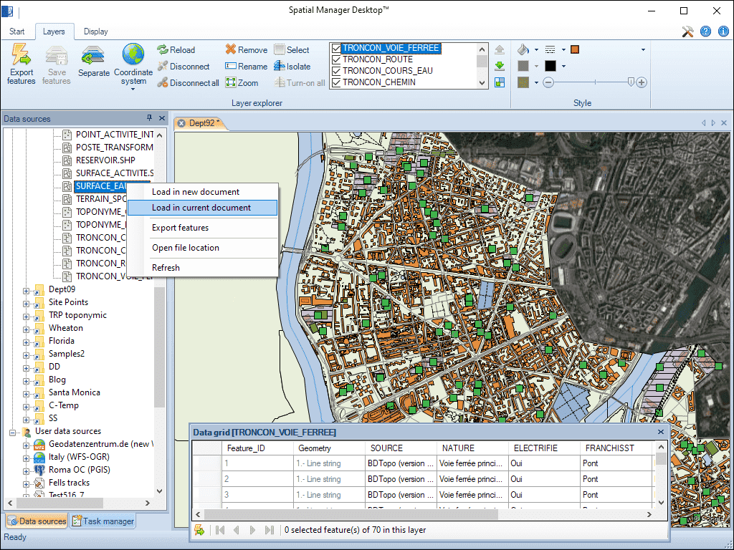The height and width of the screenshot is (550, 734).
Task: Zoom to the selected layer
Action: pos(242,83)
